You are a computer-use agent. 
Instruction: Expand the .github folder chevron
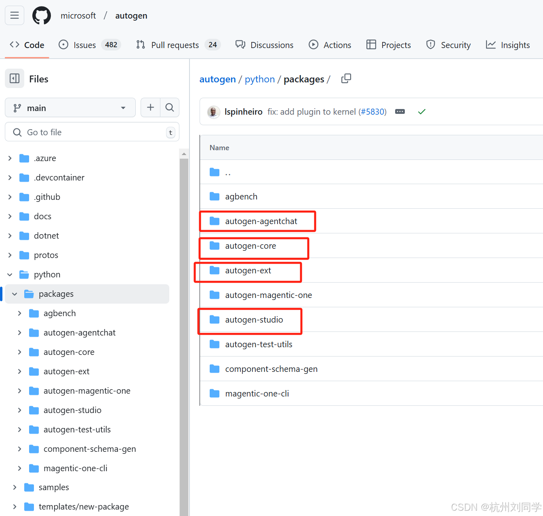[10, 197]
